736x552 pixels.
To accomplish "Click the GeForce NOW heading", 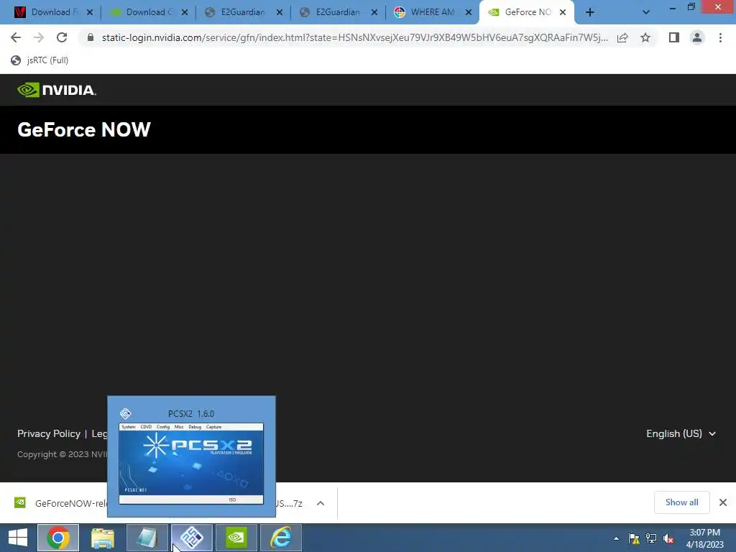I will click(x=84, y=129).
